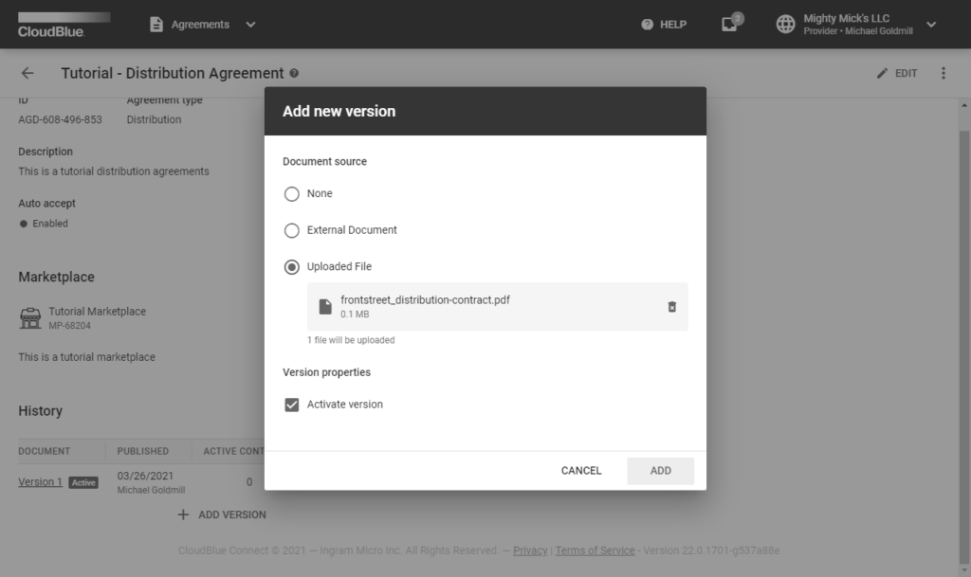Click the ADD button to confirm new version
This screenshot has height=577, width=971.
coord(660,470)
